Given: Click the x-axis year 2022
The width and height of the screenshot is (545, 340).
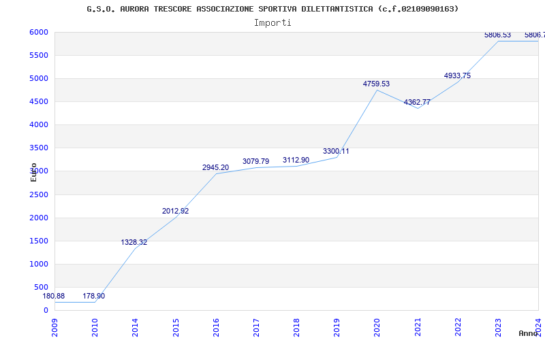Looking at the screenshot, I should pos(458,327).
